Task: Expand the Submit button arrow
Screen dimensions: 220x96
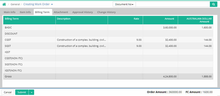Action: point(31,92)
